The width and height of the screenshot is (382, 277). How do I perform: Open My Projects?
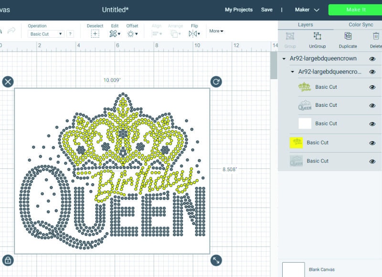tap(239, 10)
